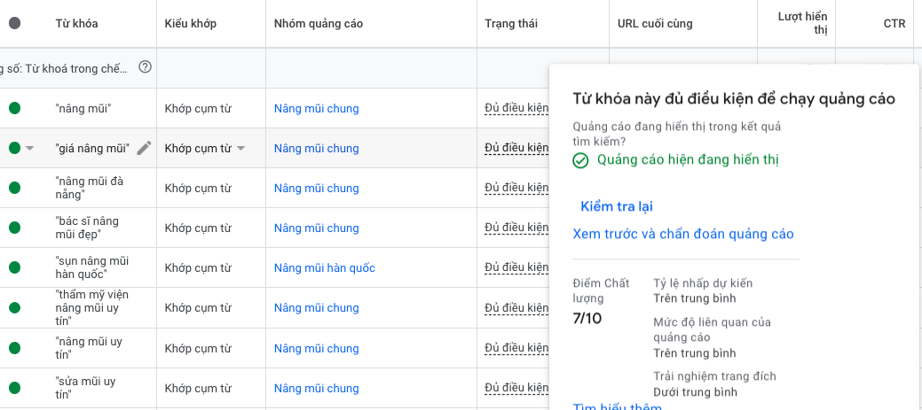Open status dropdown arrow for "giá nâng mũi"
The width and height of the screenshot is (922, 410).
pyautogui.click(x=30, y=149)
